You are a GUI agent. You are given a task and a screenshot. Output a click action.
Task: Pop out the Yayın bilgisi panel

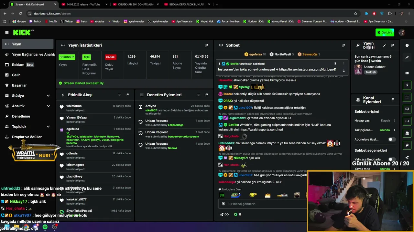point(392,45)
